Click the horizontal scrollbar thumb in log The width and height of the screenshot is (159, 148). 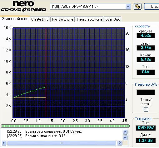click(62, 143)
